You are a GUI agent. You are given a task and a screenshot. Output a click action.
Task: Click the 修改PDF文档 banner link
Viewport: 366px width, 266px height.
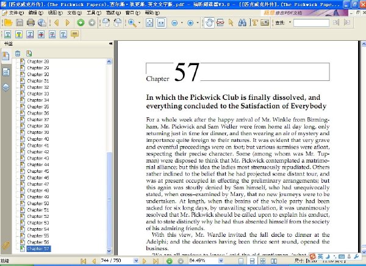[x=289, y=13]
